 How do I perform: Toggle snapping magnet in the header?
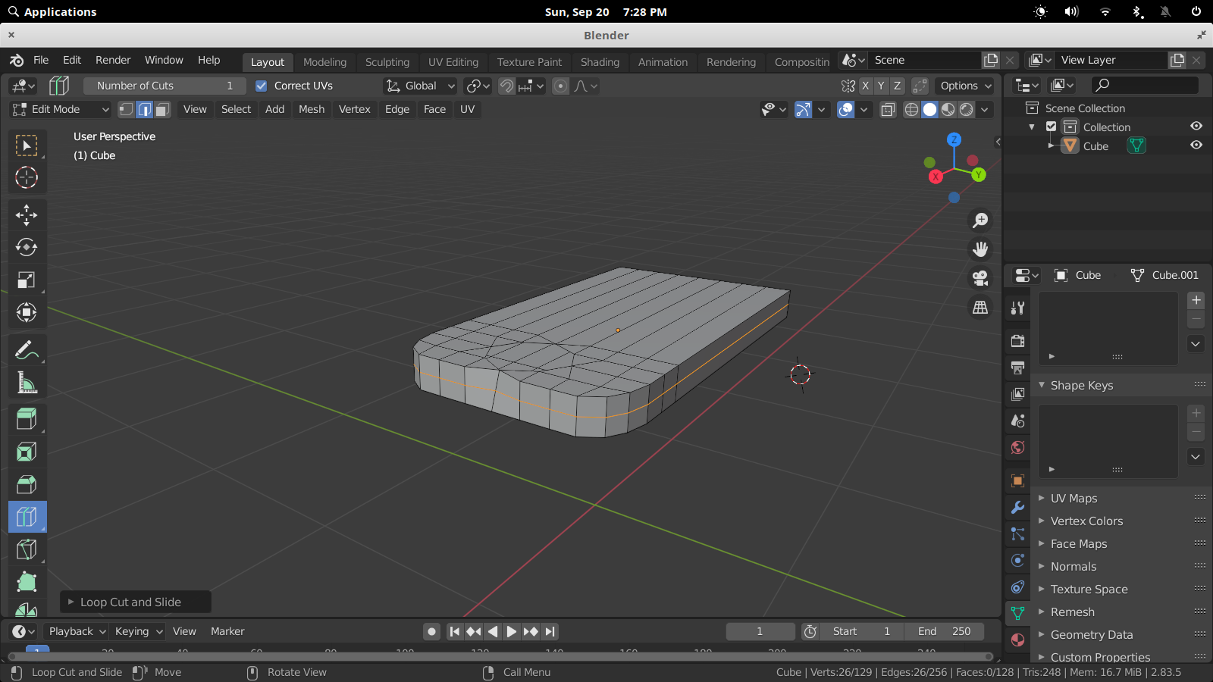[x=506, y=86]
